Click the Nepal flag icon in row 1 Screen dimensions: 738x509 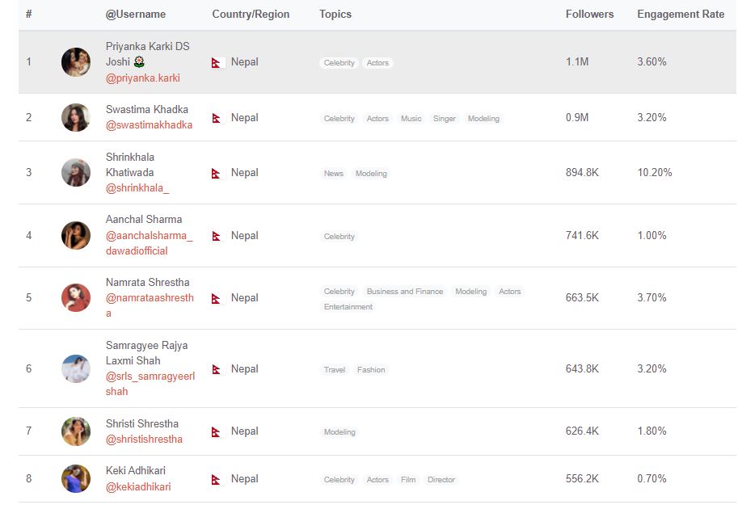click(217, 63)
